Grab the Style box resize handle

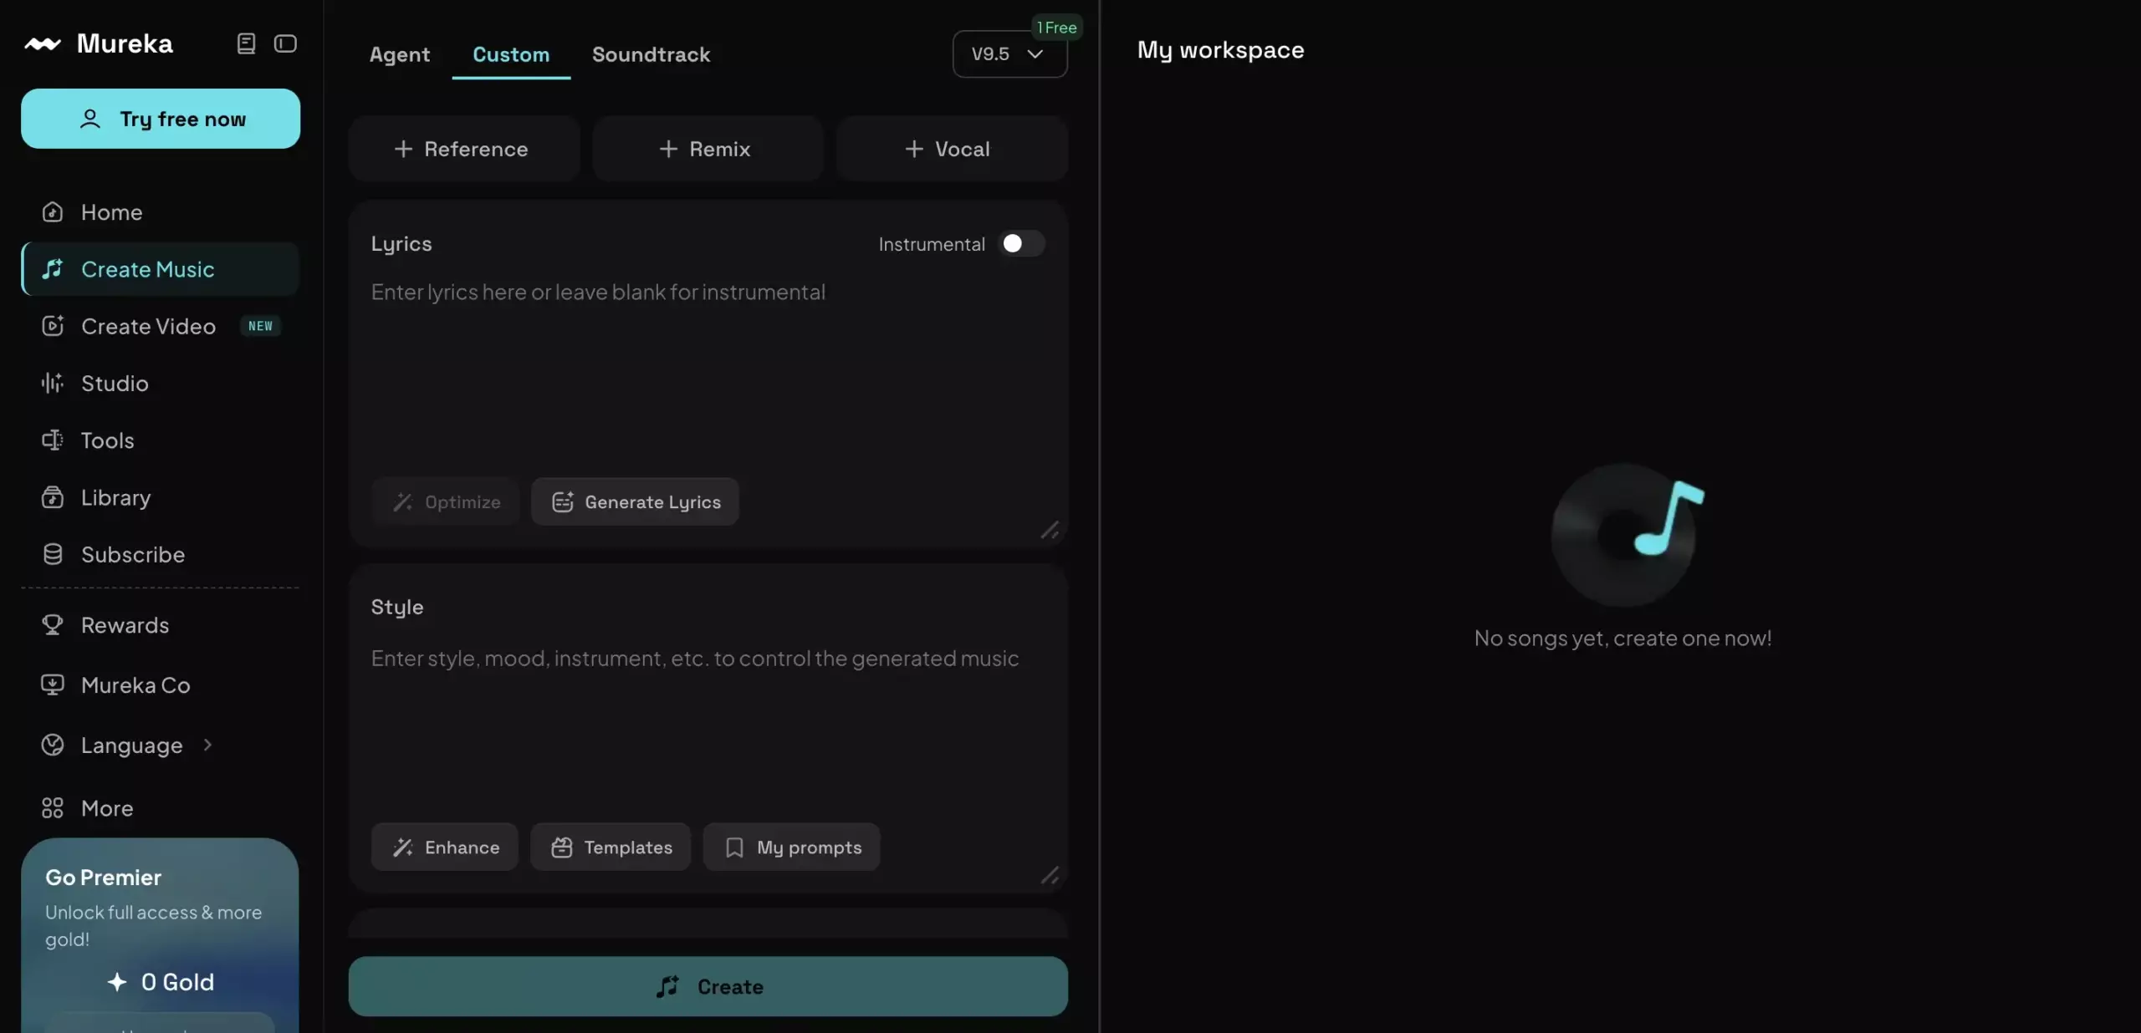[x=1050, y=875]
